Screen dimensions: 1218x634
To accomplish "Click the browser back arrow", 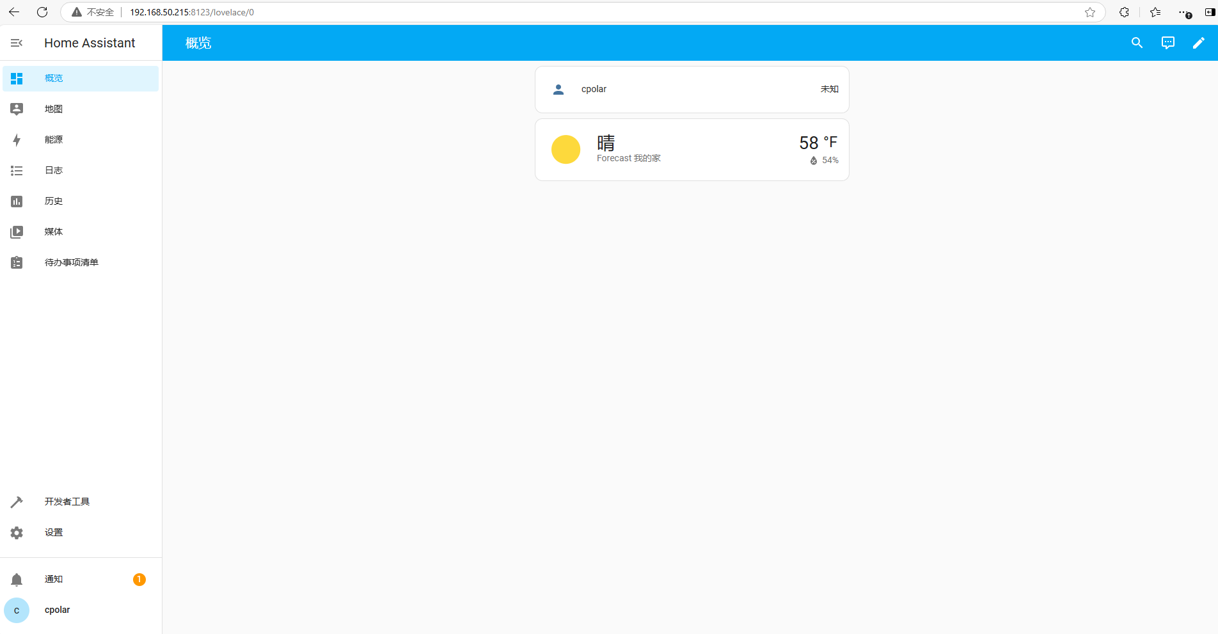I will click(14, 12).
